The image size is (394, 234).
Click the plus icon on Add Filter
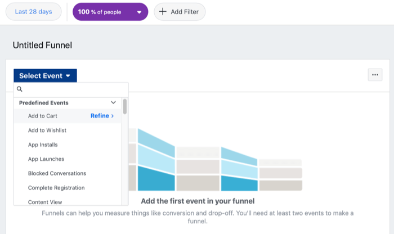click(163, 12)
